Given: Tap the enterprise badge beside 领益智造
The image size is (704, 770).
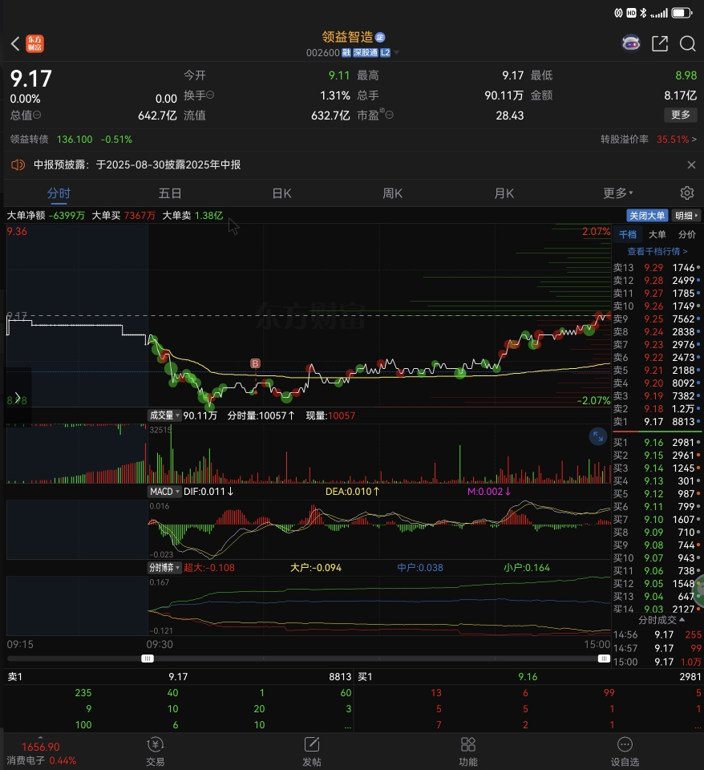Looking at the screenshot, I should pos(380,38).
